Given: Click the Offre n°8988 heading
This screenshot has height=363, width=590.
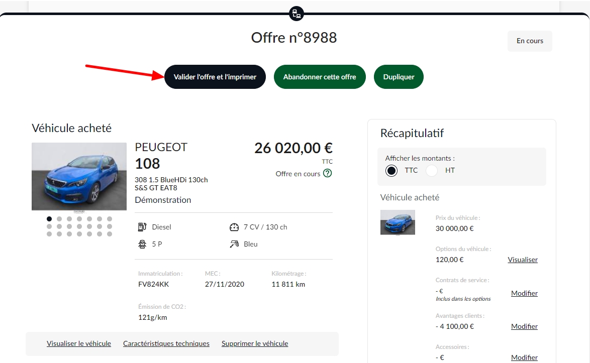Looking at the screenshot, I should click(294, 38).
